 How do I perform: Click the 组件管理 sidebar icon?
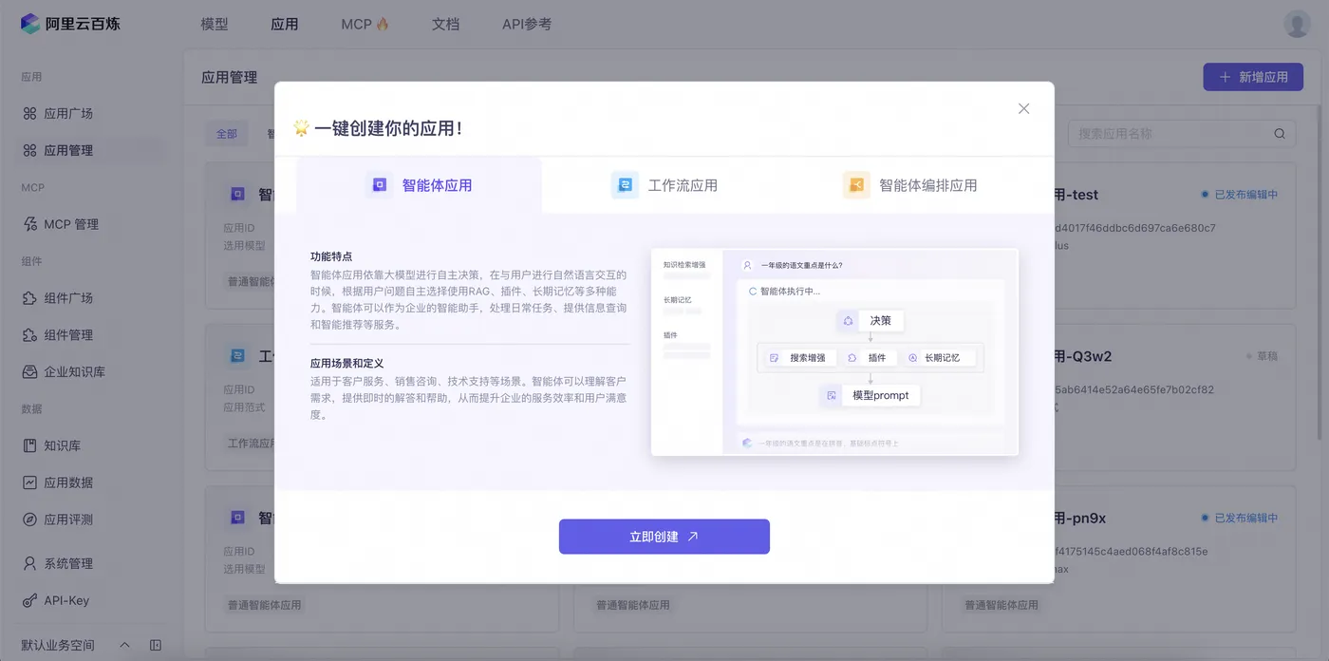pos(29,334)
